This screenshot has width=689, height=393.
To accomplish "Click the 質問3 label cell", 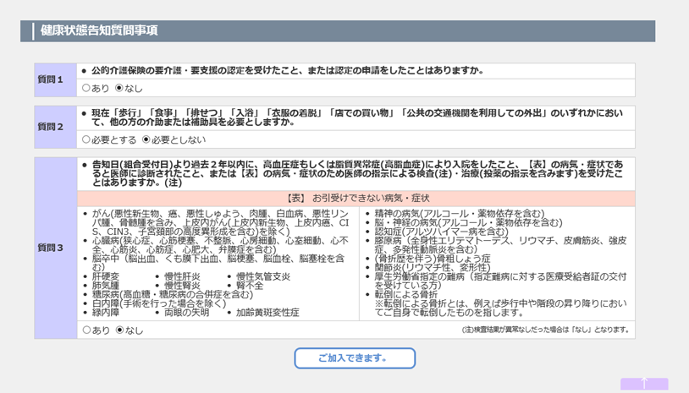I will (51, 248).
